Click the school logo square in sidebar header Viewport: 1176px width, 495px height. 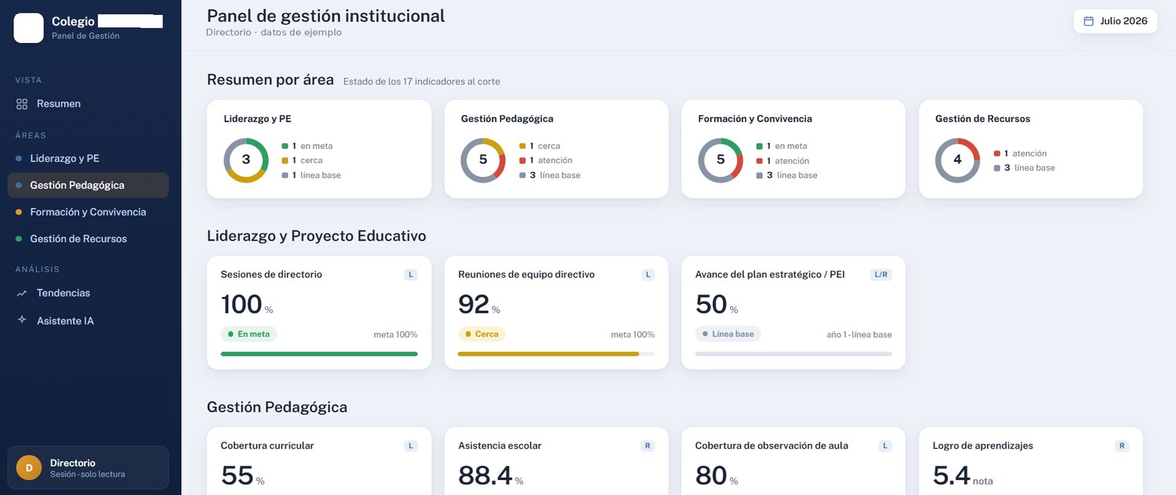[x=29, y=28]
